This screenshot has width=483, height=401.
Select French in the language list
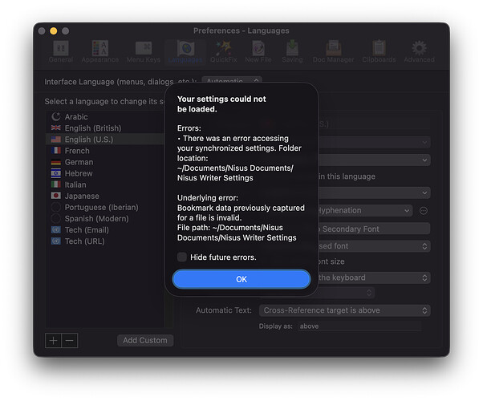tap(105, 151)
